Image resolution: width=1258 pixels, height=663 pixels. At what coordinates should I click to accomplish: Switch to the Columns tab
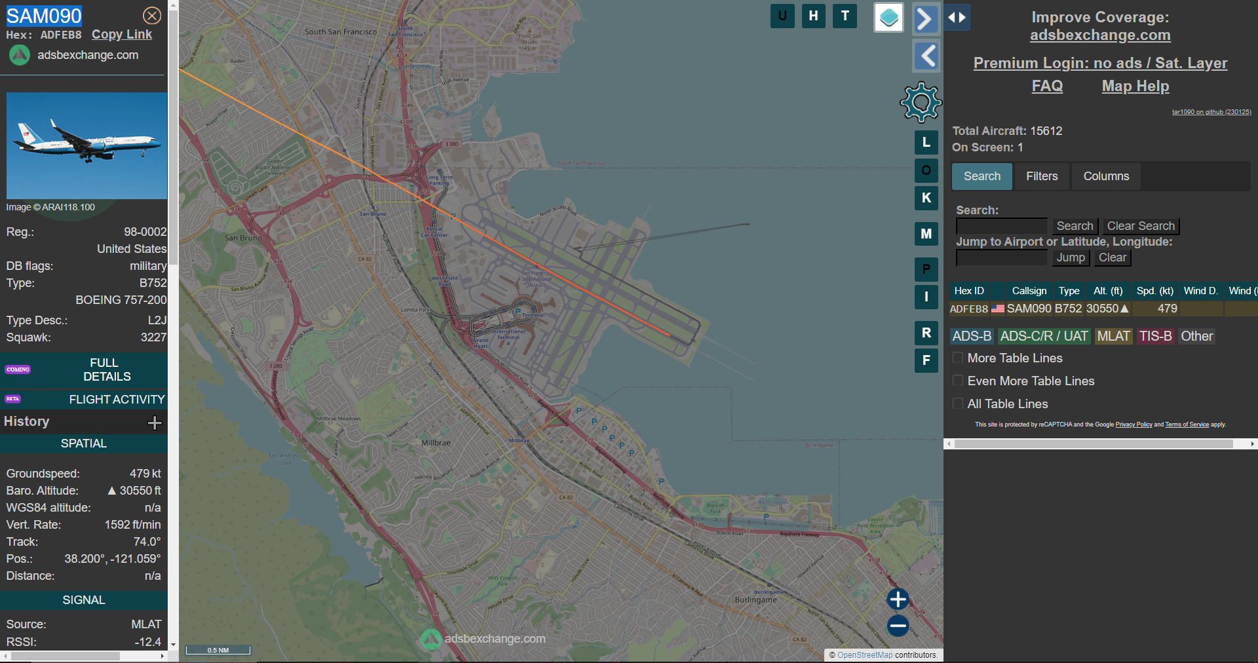(x=1106, y=176)
